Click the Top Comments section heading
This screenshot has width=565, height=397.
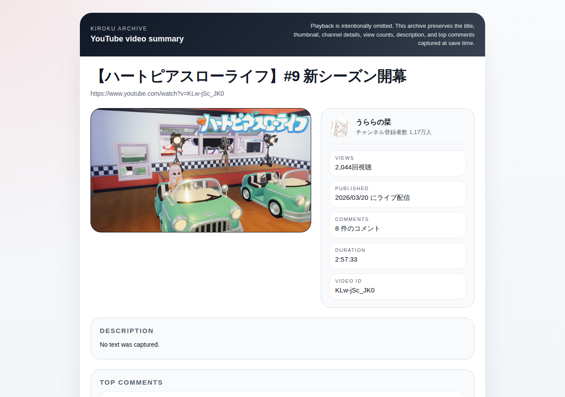click(x=131, y=382)
